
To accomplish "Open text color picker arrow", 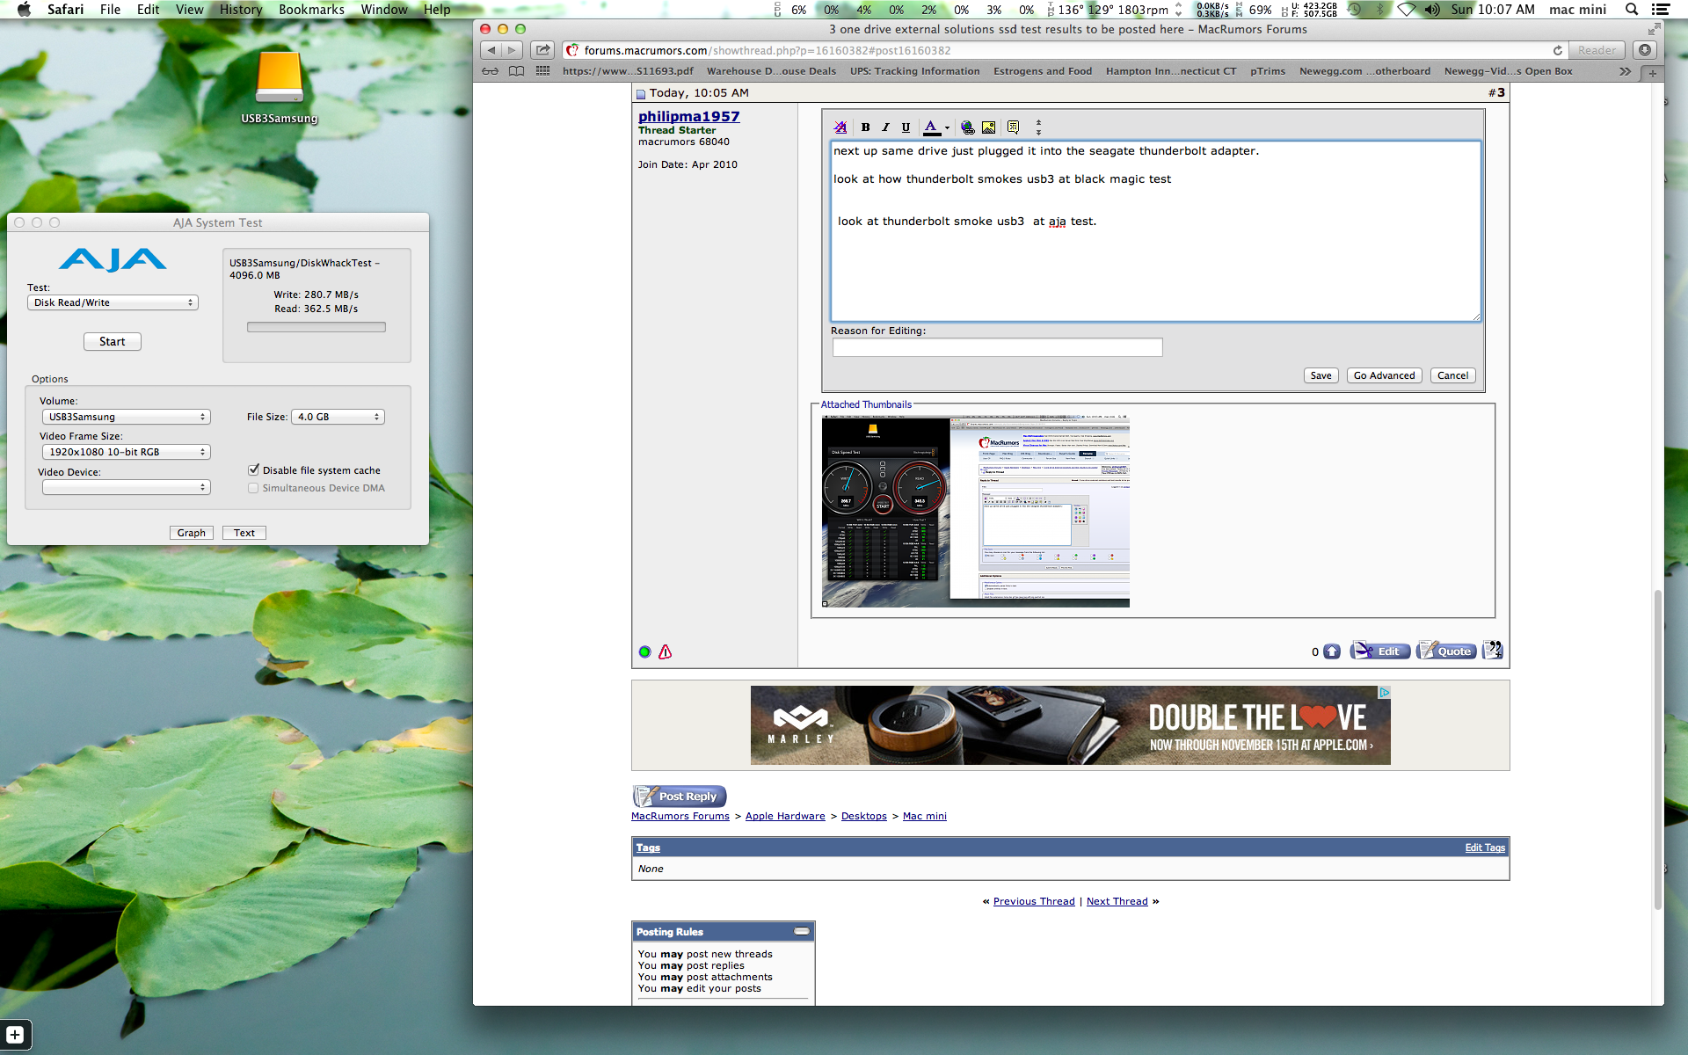I will click(947, 127).
